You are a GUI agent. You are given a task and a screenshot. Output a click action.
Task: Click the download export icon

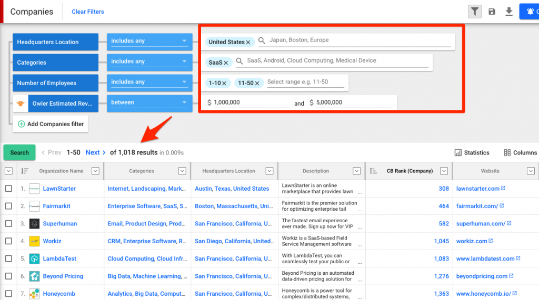pos(509,12)
